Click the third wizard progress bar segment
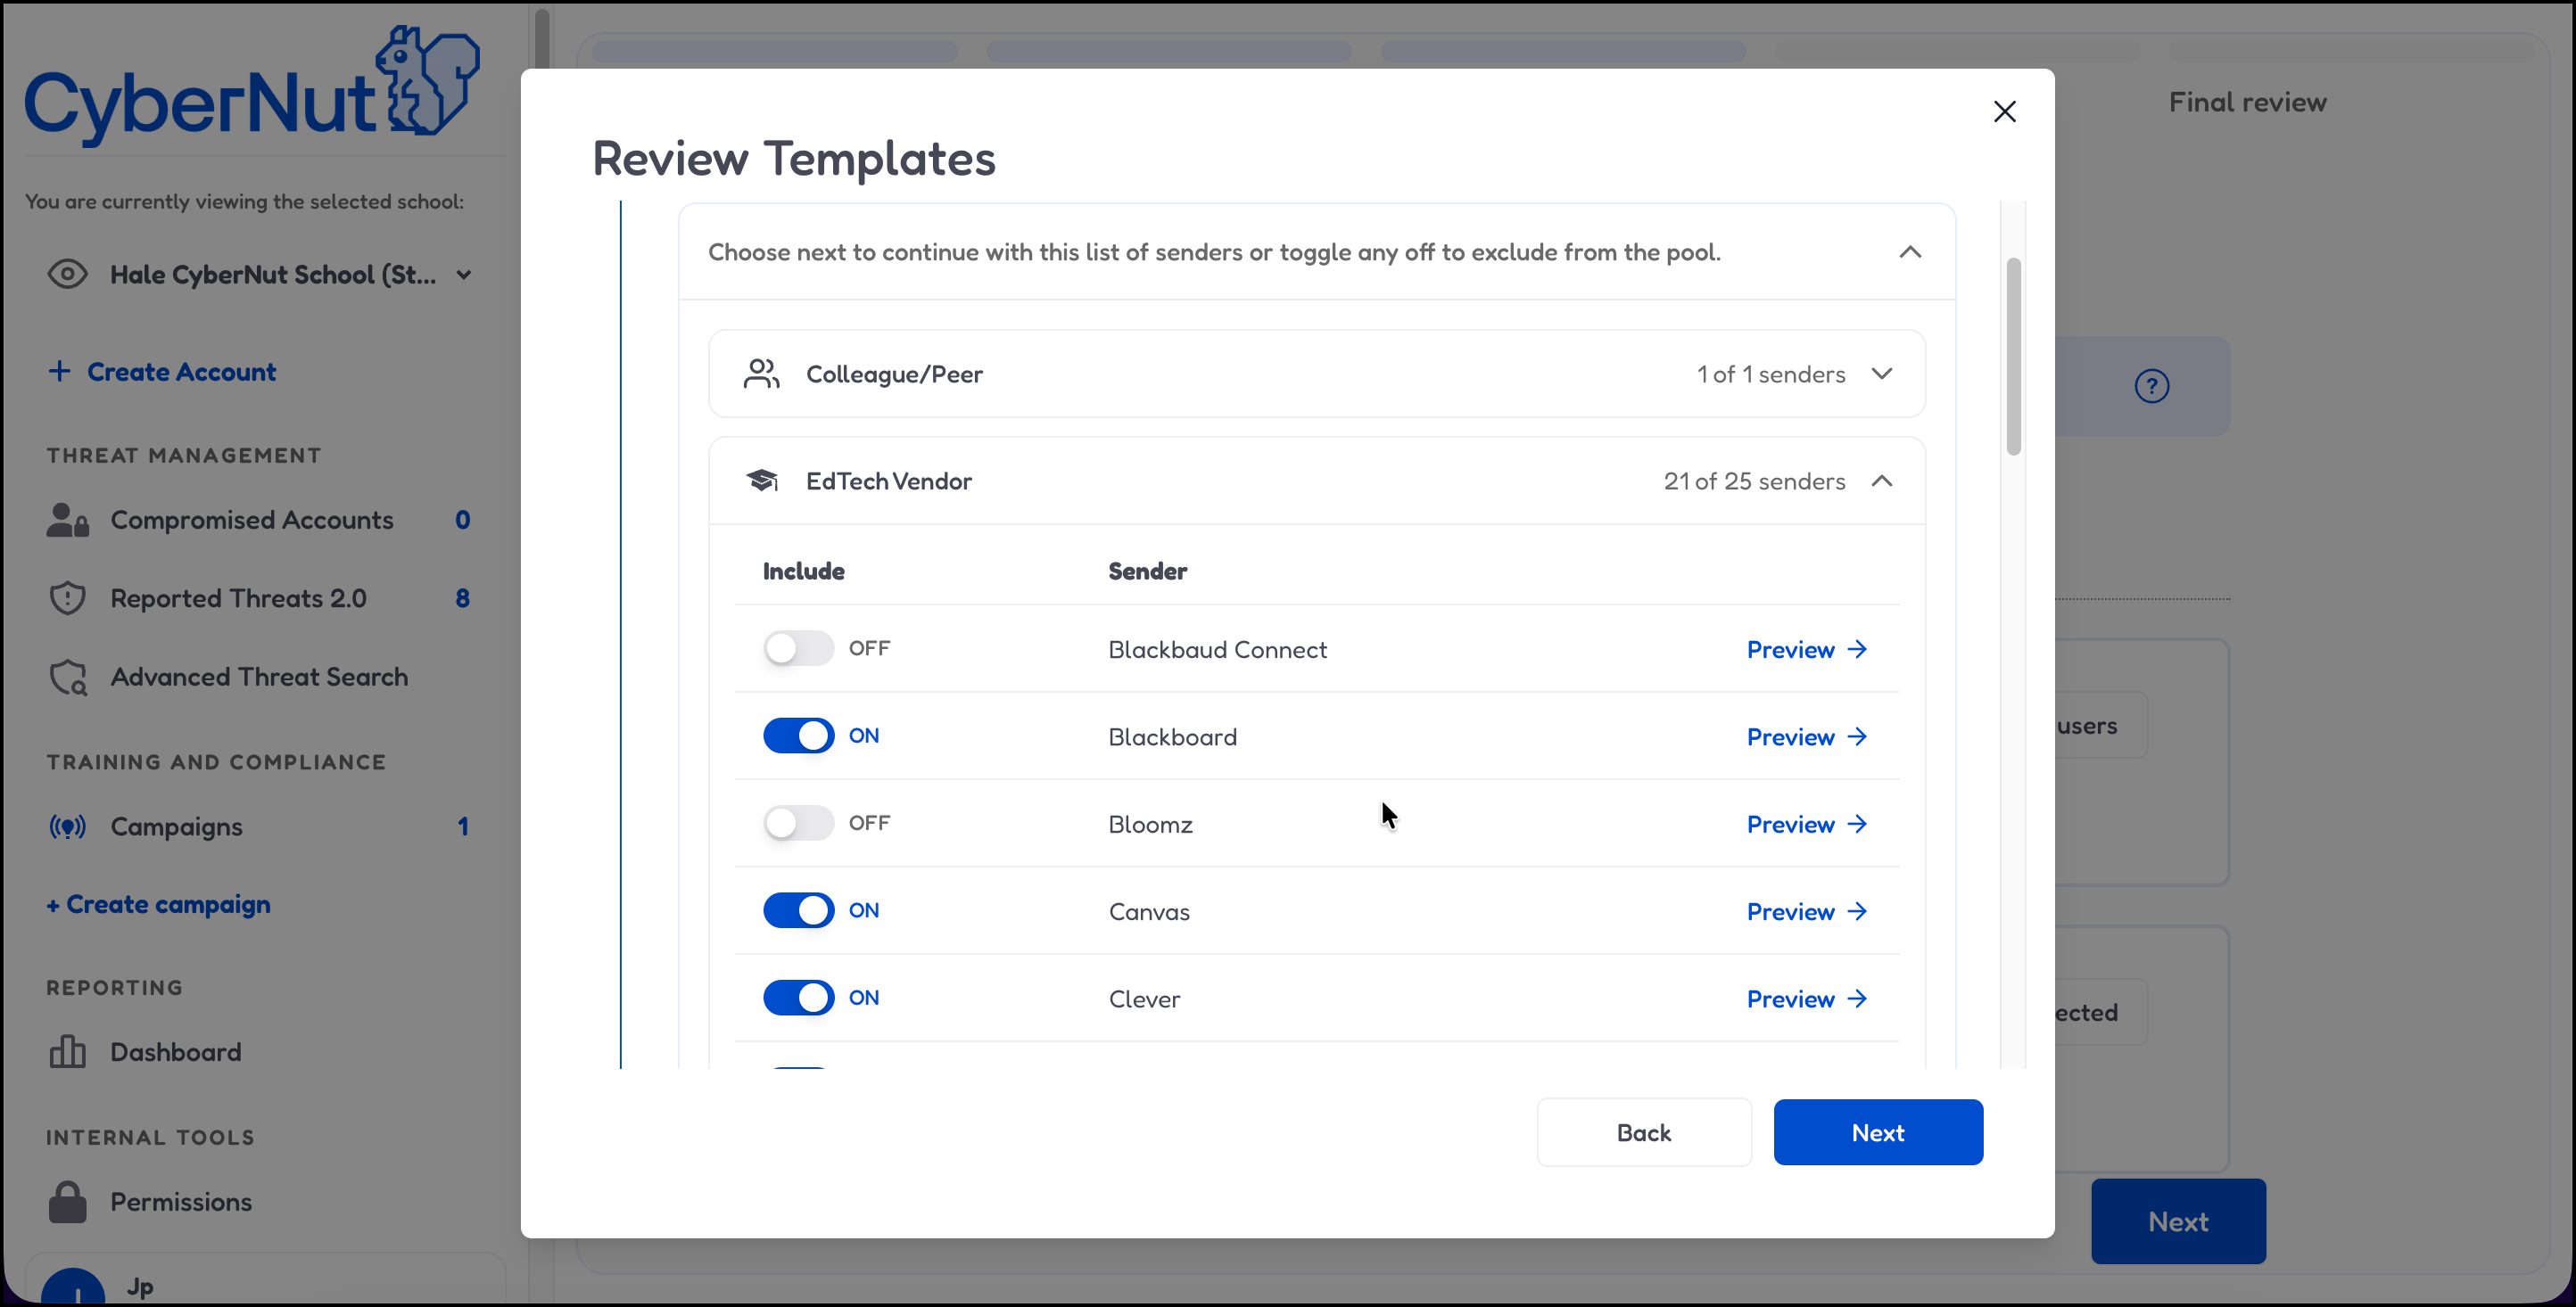The image size is (2576, 1307). (1563, 51)
